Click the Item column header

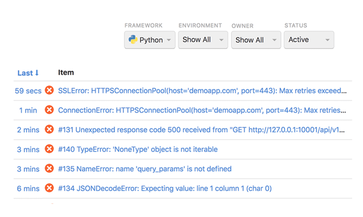click(66, 72)
